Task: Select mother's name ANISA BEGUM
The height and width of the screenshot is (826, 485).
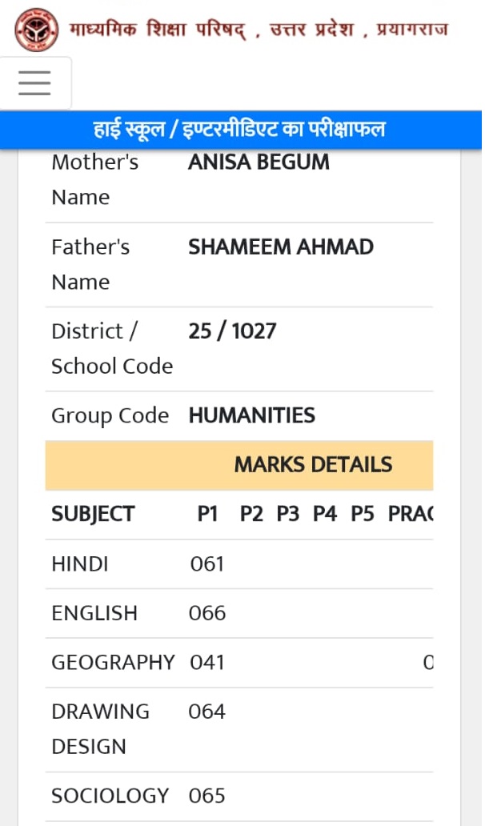Action: click(x=259, y=162)
